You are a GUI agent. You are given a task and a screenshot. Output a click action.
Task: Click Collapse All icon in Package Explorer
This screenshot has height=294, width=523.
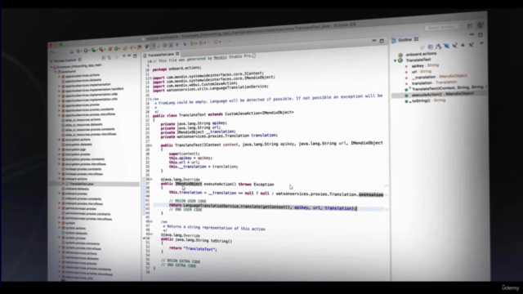coord(104,58)
